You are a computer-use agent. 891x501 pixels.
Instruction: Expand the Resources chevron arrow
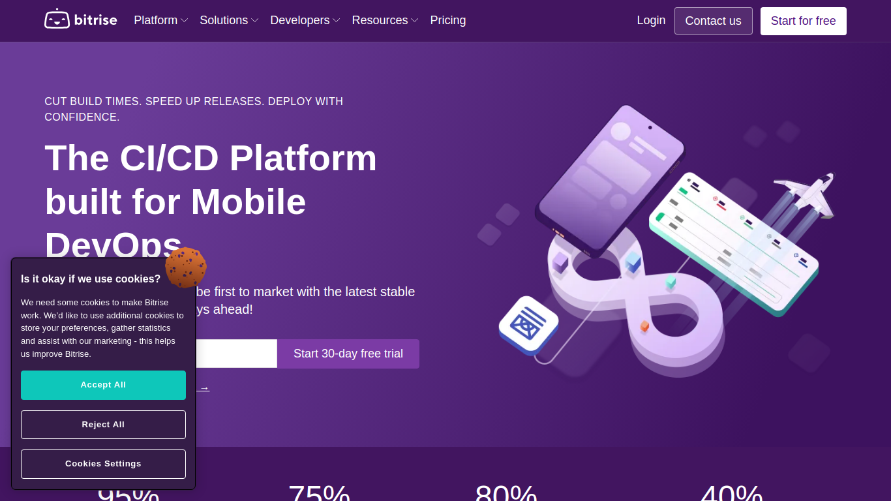(x=415, y=21)
